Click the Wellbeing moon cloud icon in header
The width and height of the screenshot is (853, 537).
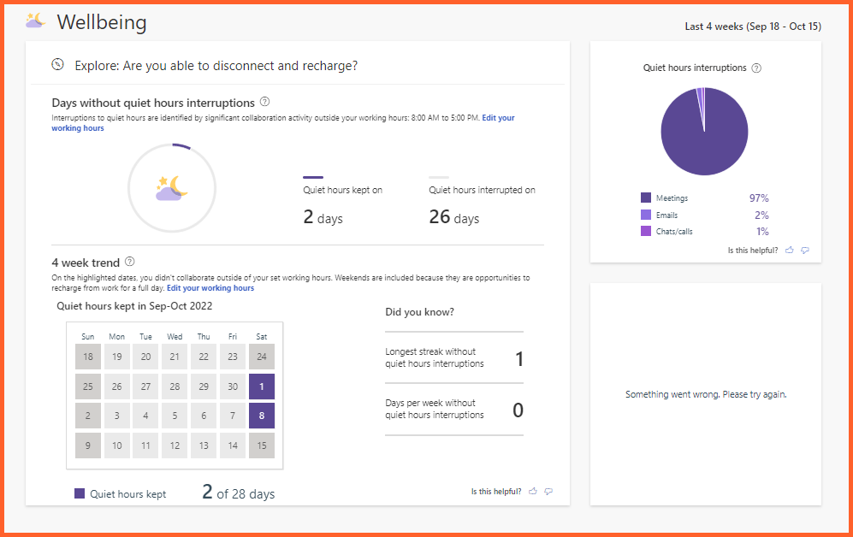point(35,21)
